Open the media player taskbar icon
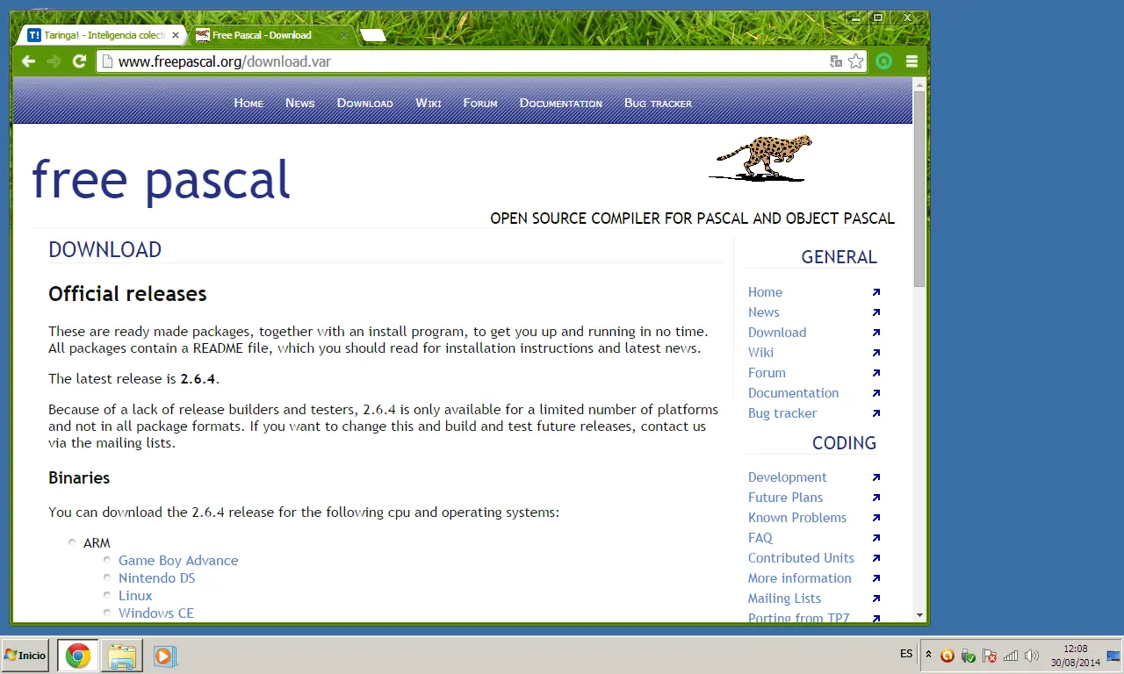 coord(164,656)
